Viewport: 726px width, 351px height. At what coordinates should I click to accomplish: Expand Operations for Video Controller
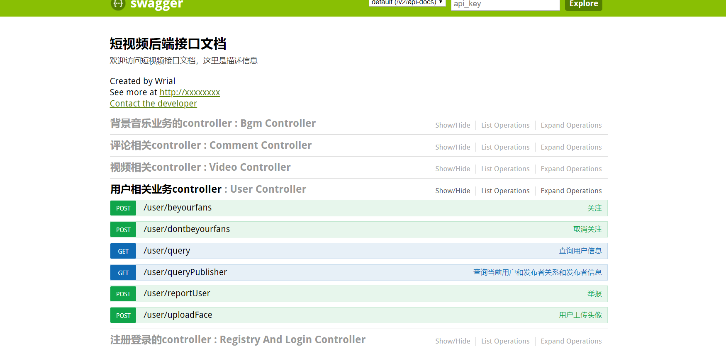[x=571, y=169]
